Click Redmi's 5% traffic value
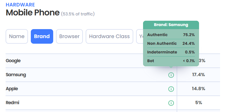The height and width of the screenshot is (112, 229). pos(198,103)
